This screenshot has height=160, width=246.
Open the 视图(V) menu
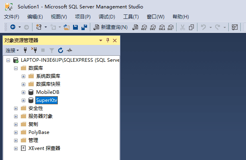point(59,16)
